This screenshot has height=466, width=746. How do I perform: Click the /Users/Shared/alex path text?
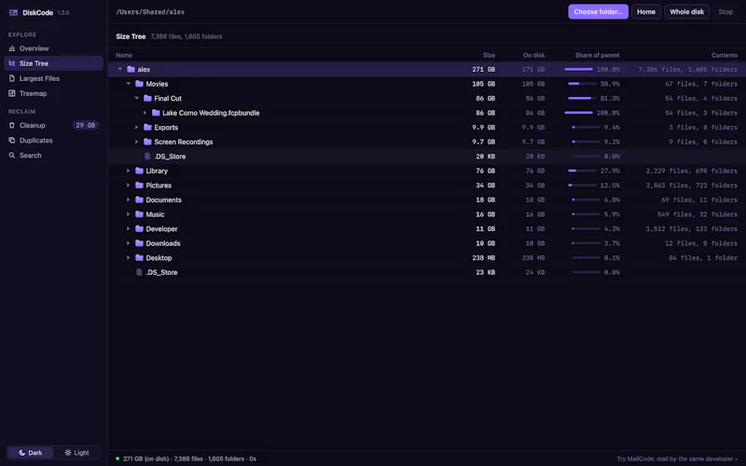[x=150, y=12]
